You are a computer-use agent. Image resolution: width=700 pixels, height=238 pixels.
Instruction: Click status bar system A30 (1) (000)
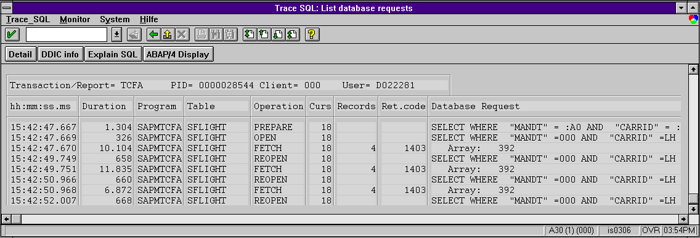pos(571,231)
